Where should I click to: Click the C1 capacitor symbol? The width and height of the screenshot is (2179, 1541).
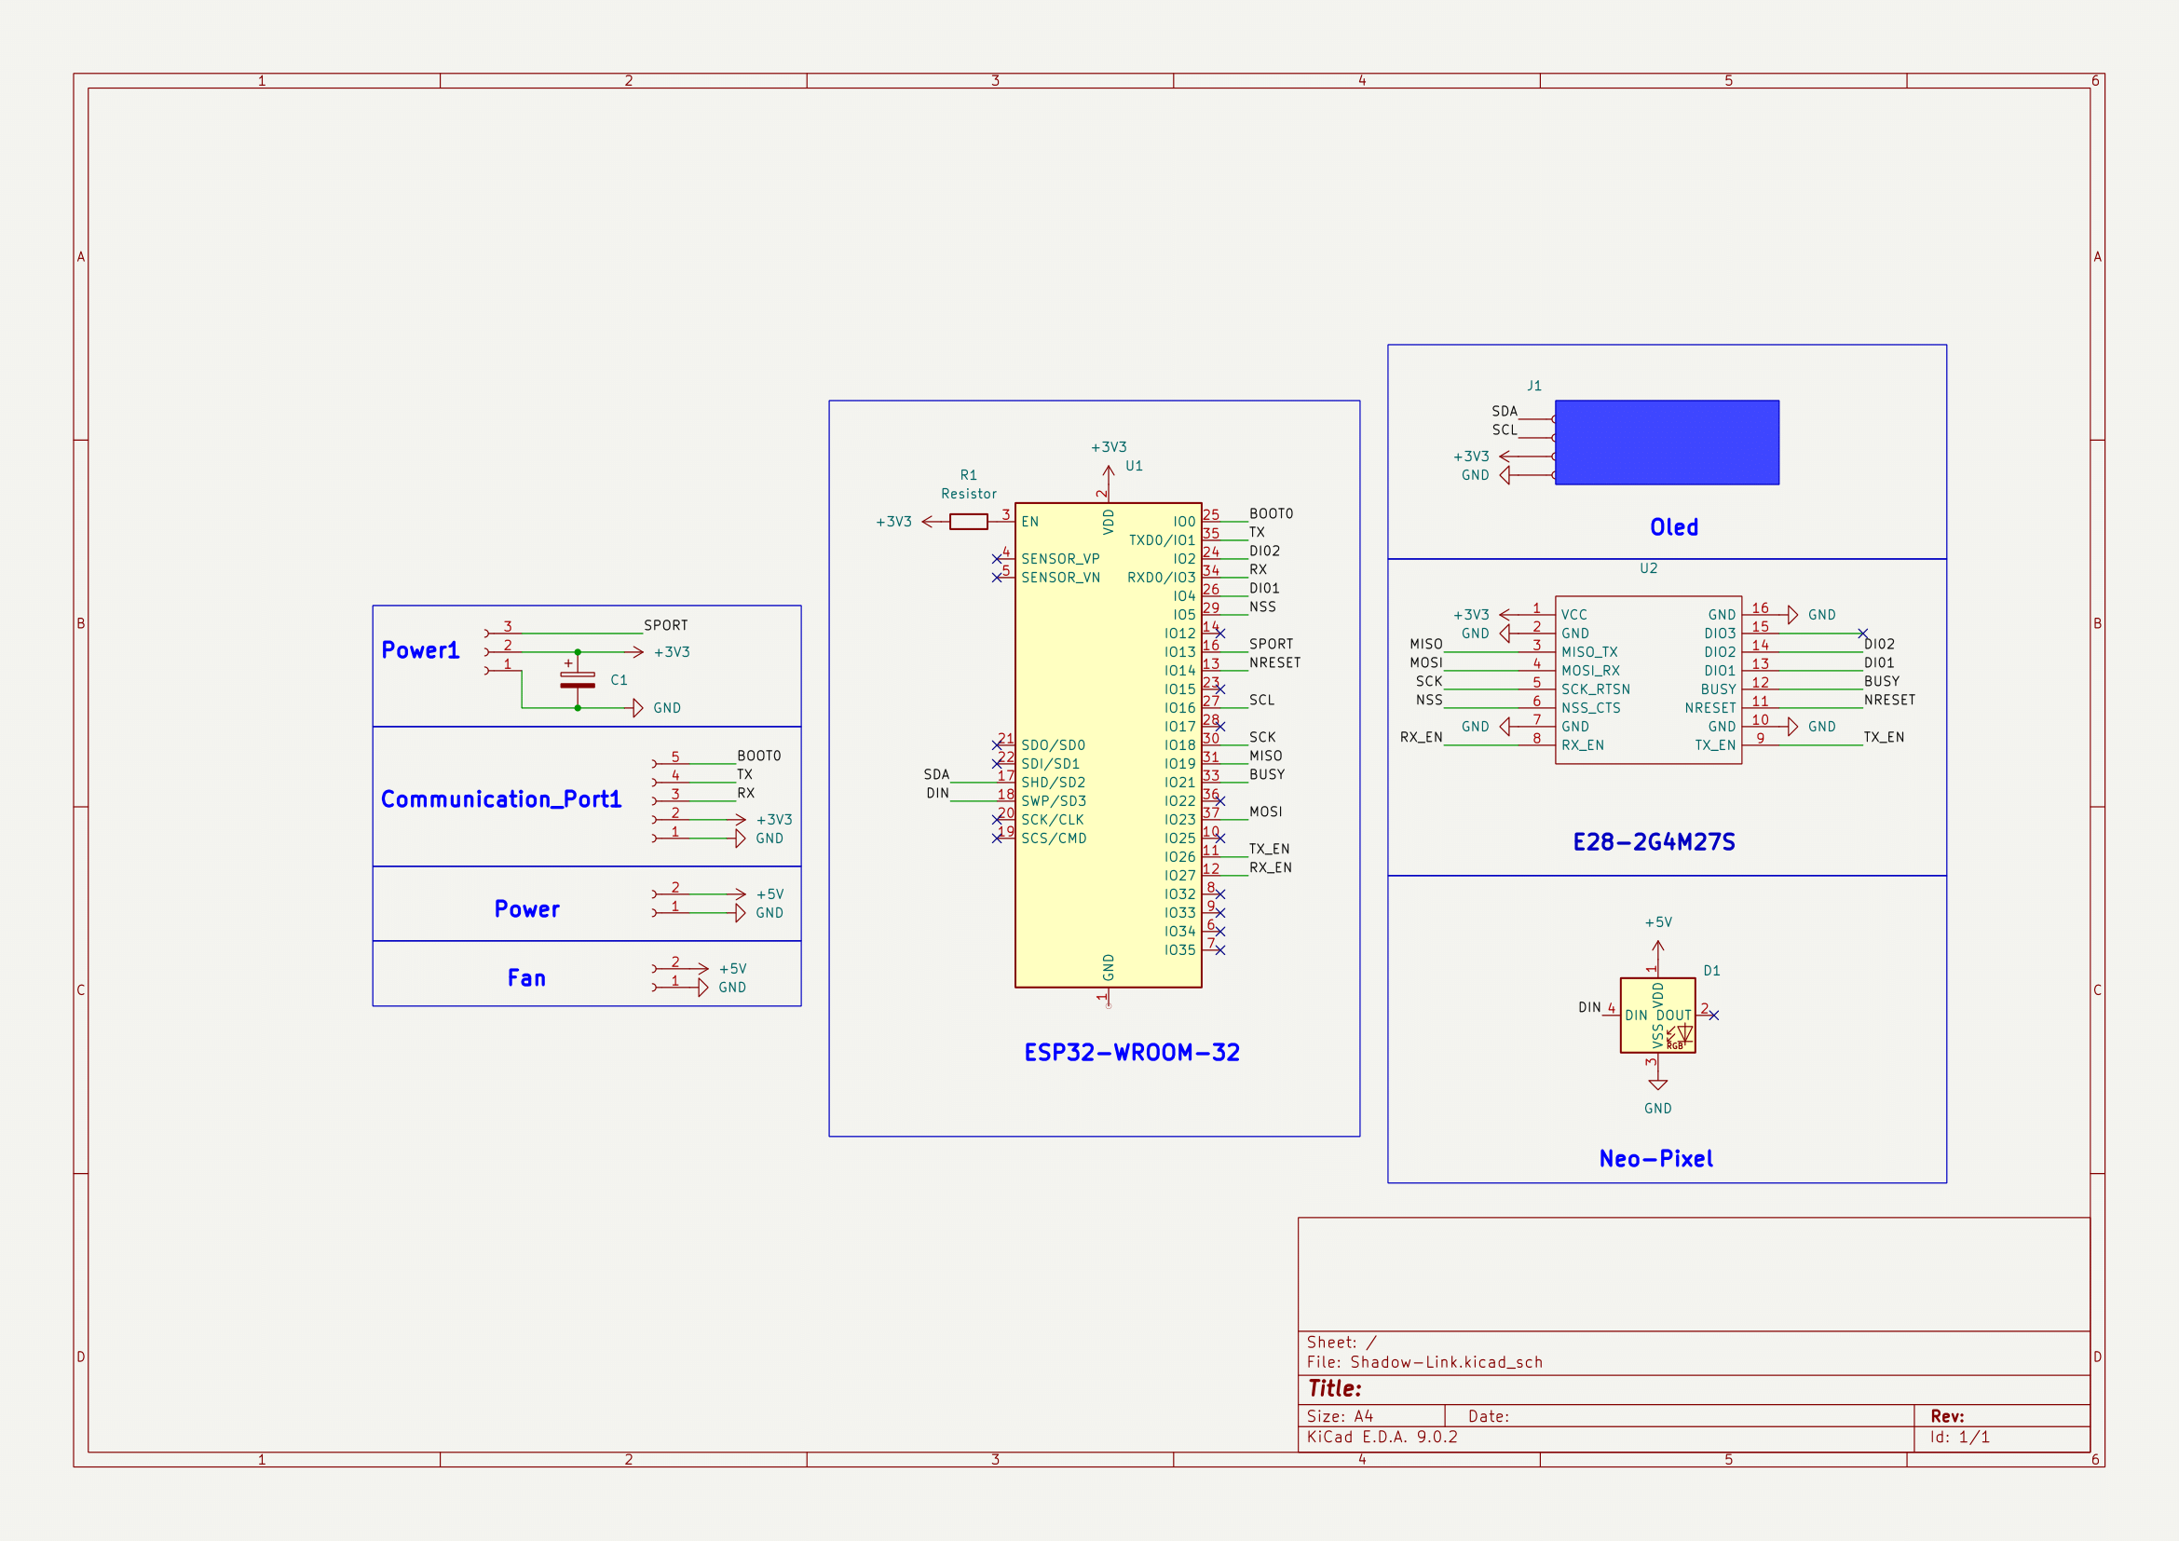pyautogui.click(x=577, y=679)
